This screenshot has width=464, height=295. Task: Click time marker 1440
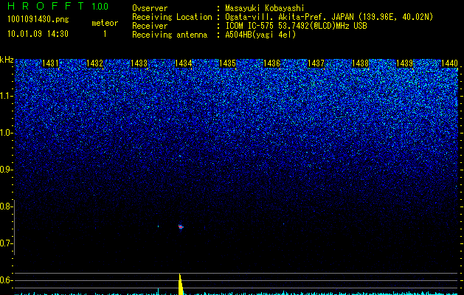point(449,63)
